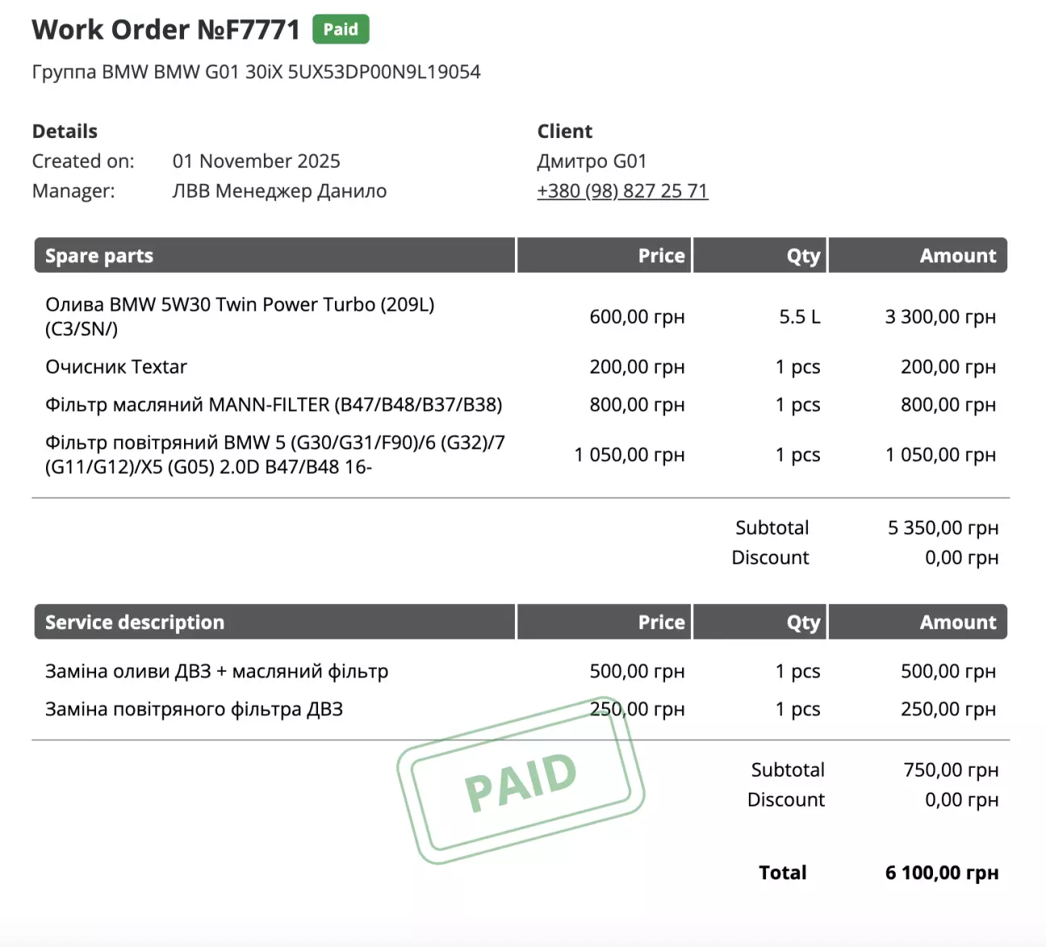Select the Work Order №F7771 title
The width and height of the screenshot is (1046, 947).
(x=166, y=30)
